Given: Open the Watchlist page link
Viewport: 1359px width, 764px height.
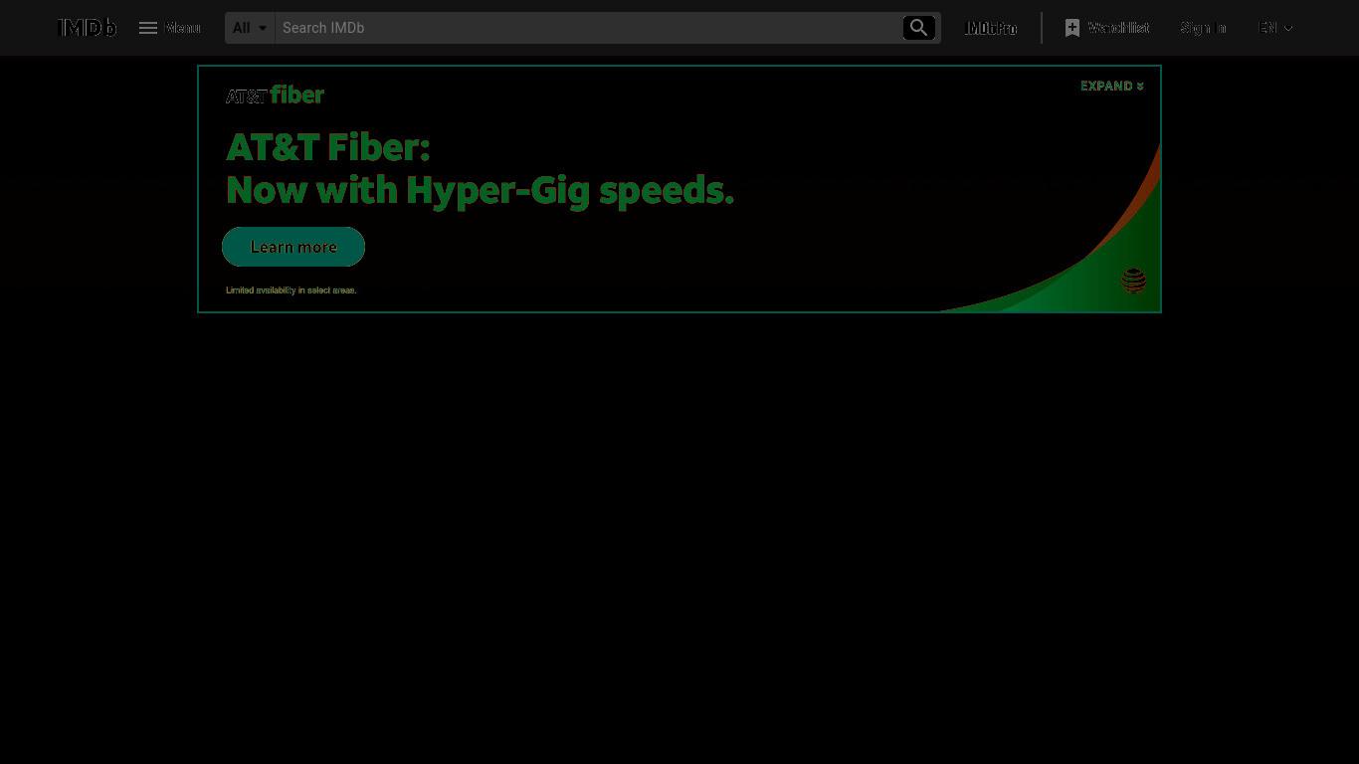Looking at the screenshot, I should coord(1106,28).
